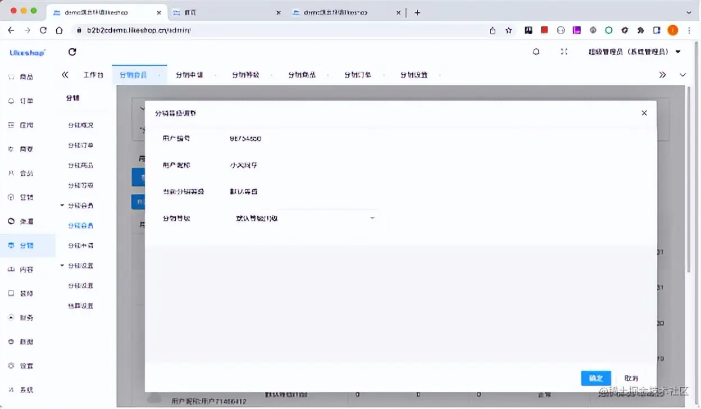The height and width of the screenshot is (409, 701).
Task: Close the 分销等级调整 dialog with X
Action: [x=644, y=113]
